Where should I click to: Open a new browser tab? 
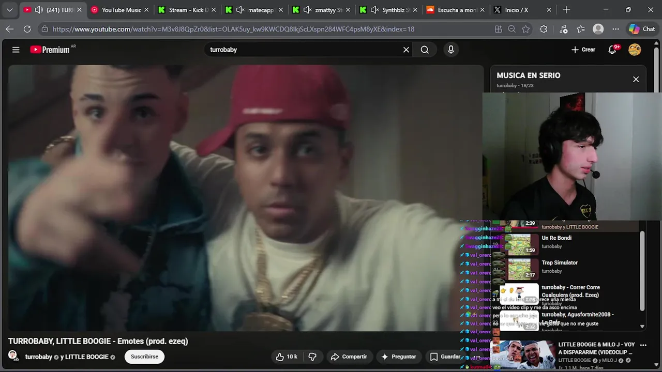[x=567, y=10]
